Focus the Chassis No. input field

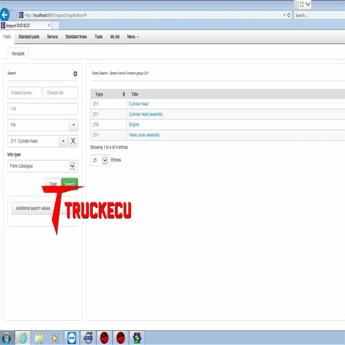click(x=61, y=92)
